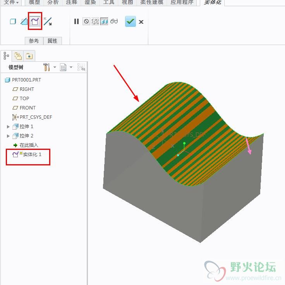The height and width of the screenshot is (285, 285).
Task: Click the tree filter search icon
Action: click(81, 67)
